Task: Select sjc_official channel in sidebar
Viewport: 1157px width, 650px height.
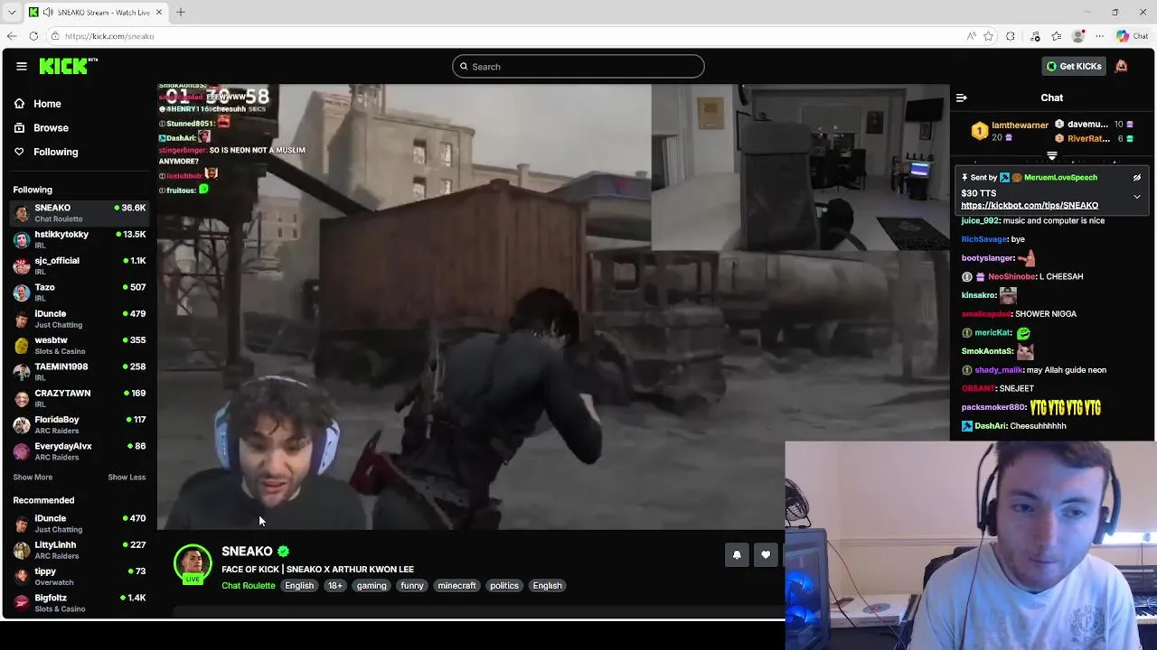Action: [79, 265]
